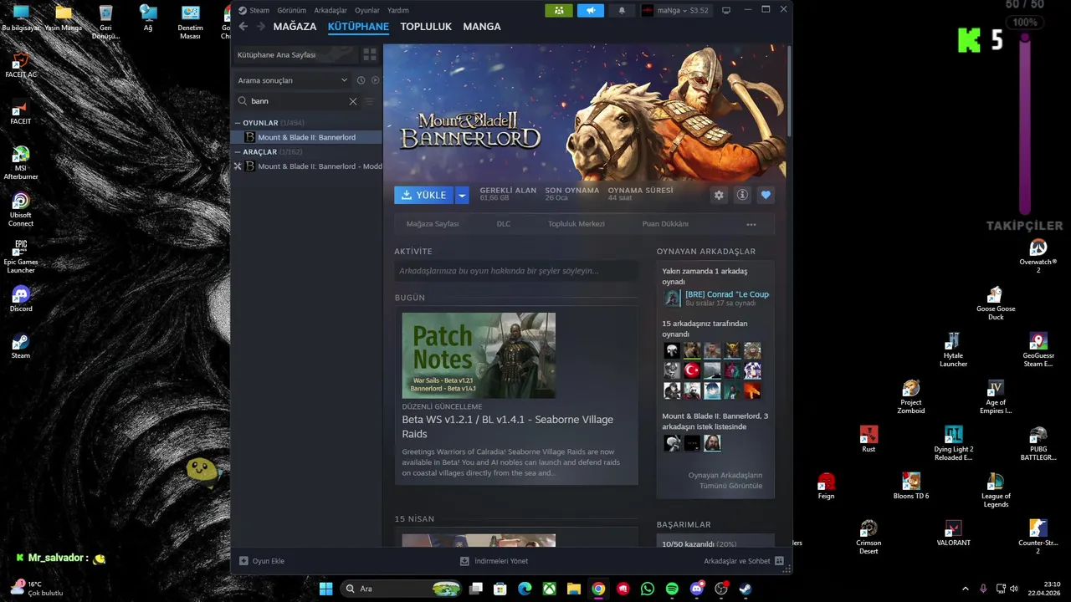1071x602 pixels.
Task: Open the Patch Notes news thumbnail
Action: click(479, 355)
